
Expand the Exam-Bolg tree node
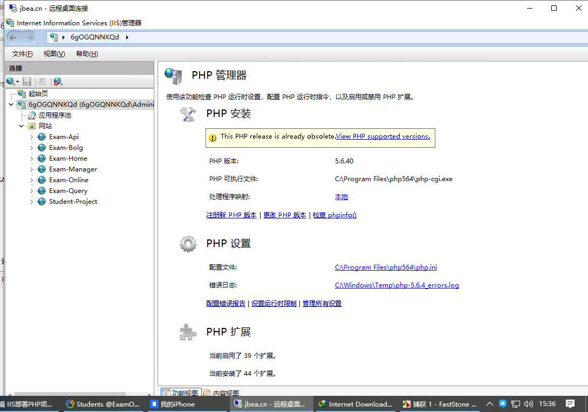pos(31,148)
